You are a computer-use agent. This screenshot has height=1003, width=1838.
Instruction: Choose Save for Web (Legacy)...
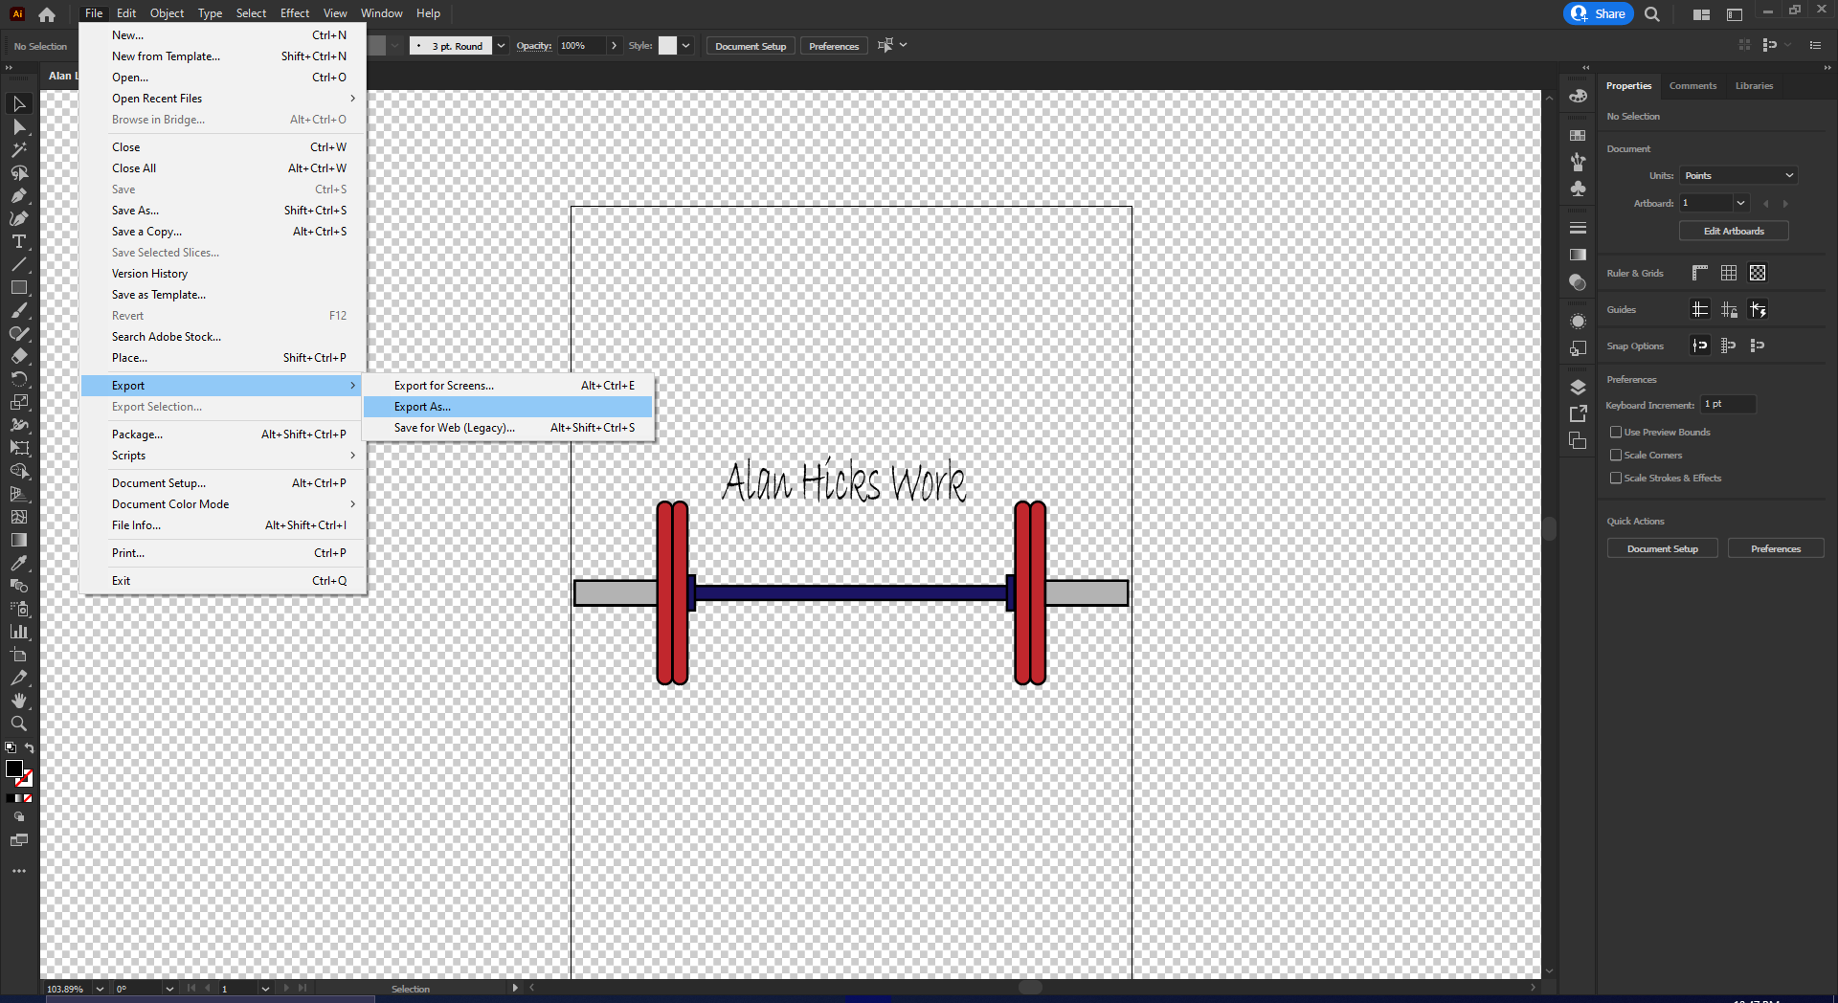coord(508,428)
